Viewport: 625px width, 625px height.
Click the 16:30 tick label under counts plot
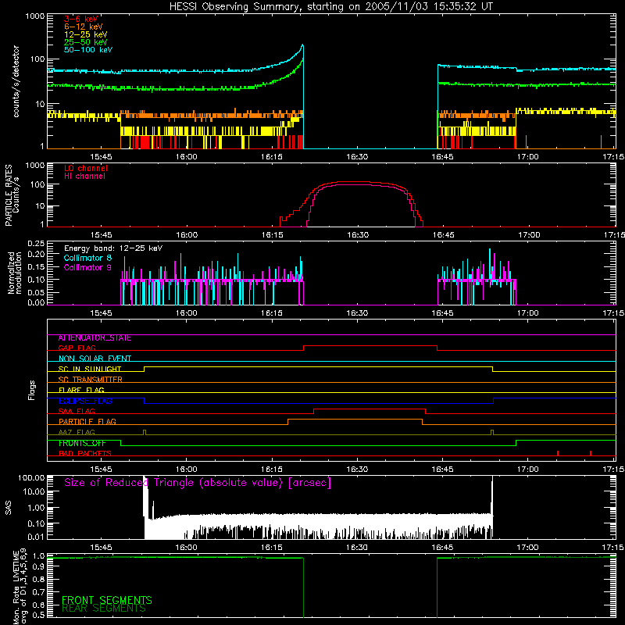tap(357, 157)
